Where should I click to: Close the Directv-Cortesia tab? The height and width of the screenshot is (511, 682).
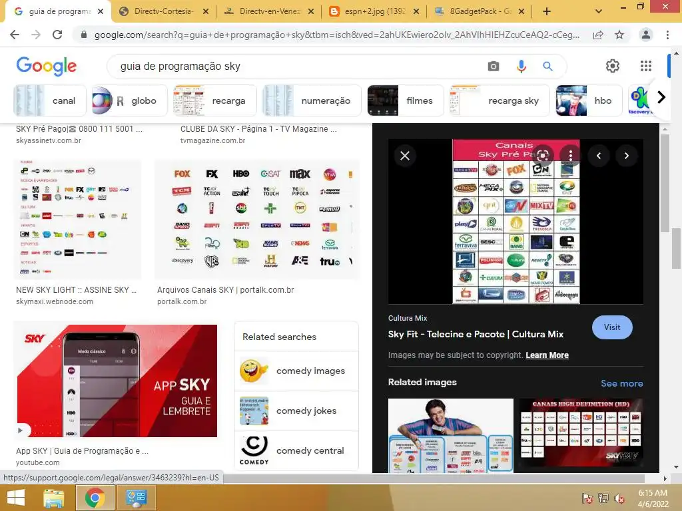(206, 12)
